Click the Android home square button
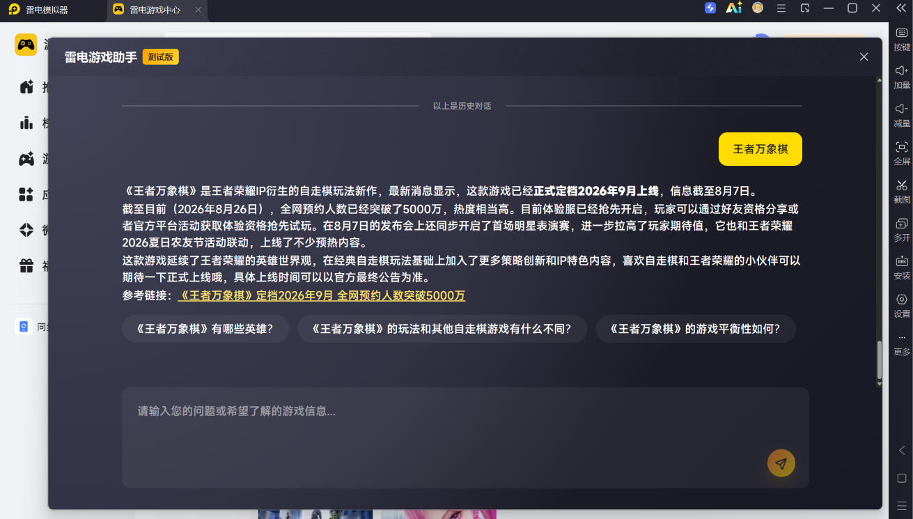The width and height of the screenshot is (913, 519). pyautogui.click(x=902, y=478)
